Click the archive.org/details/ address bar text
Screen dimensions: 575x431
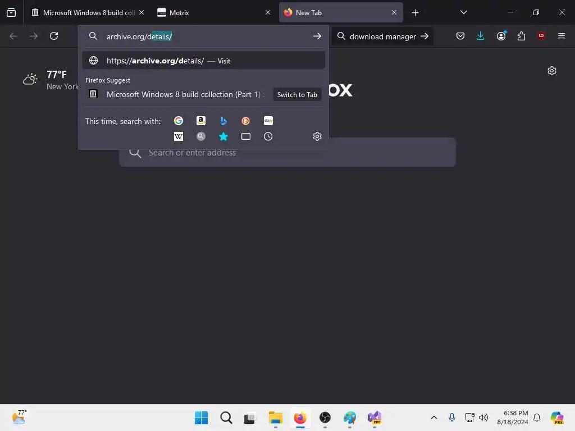coord(139,36)
